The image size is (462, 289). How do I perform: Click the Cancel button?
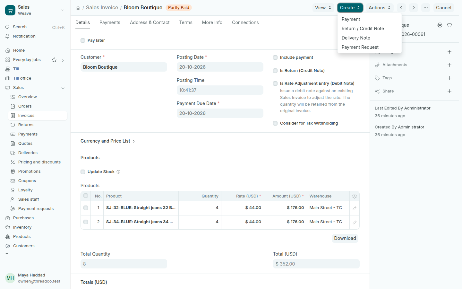coord(443,8)
